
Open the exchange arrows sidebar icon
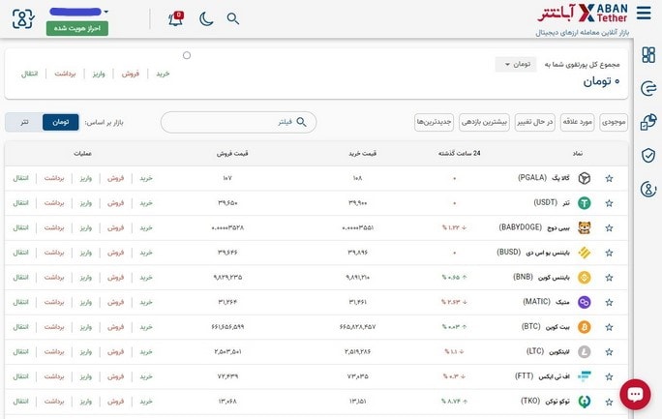[648, 88]
